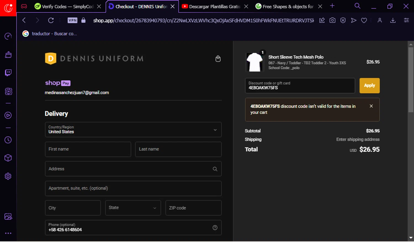Open the Player sidebar icon
The image size is (414, 242).
point(8,115)
